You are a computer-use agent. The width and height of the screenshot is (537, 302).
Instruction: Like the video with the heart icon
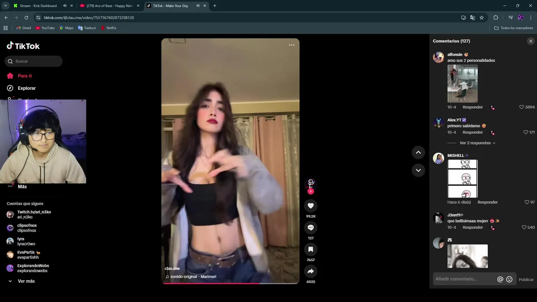point(310,206)
